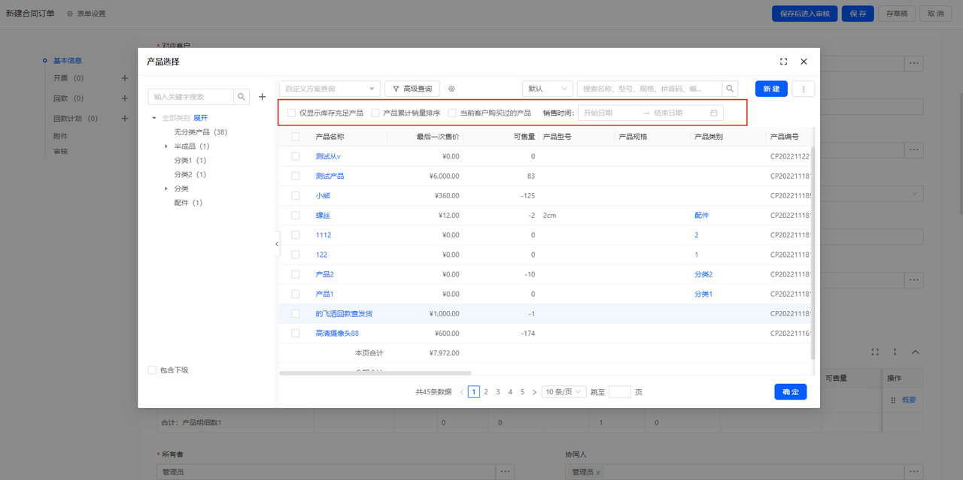Add a new category with plus icon
963x480 pixels.
click(263, 97)
